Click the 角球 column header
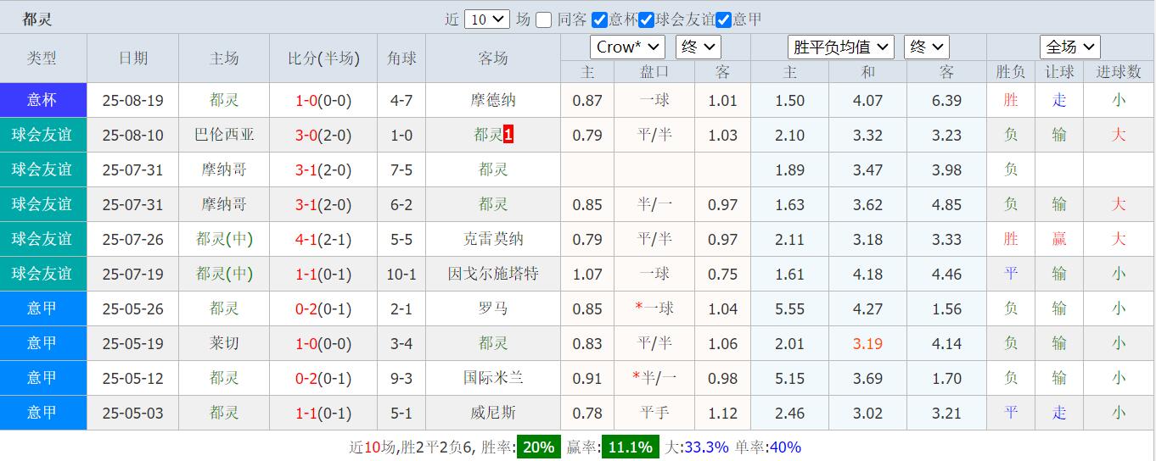This screenshot has height=461, width=1156. click(x=401, y=58)
